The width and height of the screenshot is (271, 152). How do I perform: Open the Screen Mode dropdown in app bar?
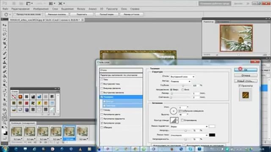click(x=61, y=3)
